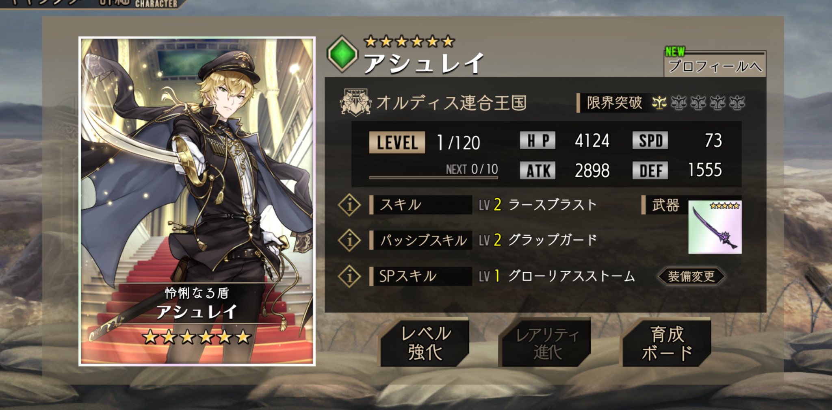Click the green diamond attribute icon

pyautogui.click(x=342, y=54)
